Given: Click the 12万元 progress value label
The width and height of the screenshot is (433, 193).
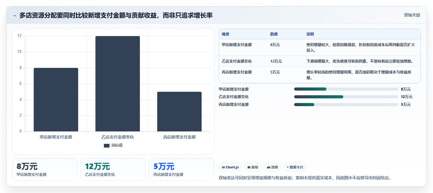Looking at the screenshot, I should tap(407, 97).
